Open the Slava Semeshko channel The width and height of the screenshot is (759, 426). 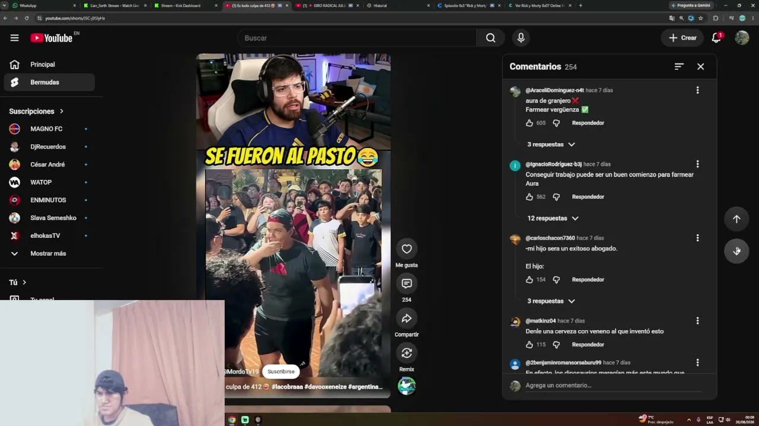[x=49, y=218]
